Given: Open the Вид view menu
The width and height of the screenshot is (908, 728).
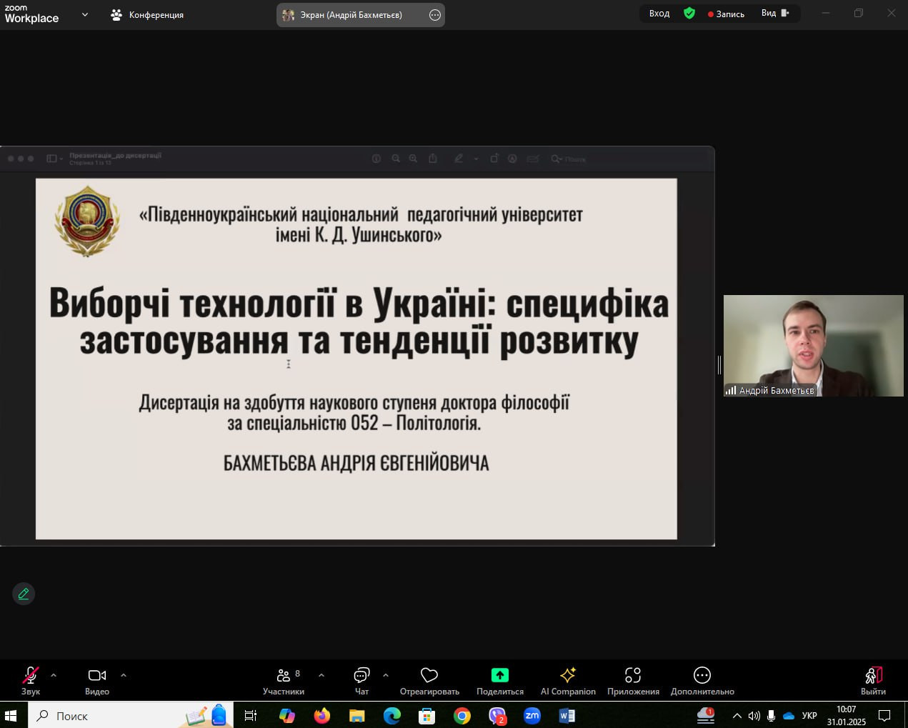Looking at the screenshot, I should 774,14.
